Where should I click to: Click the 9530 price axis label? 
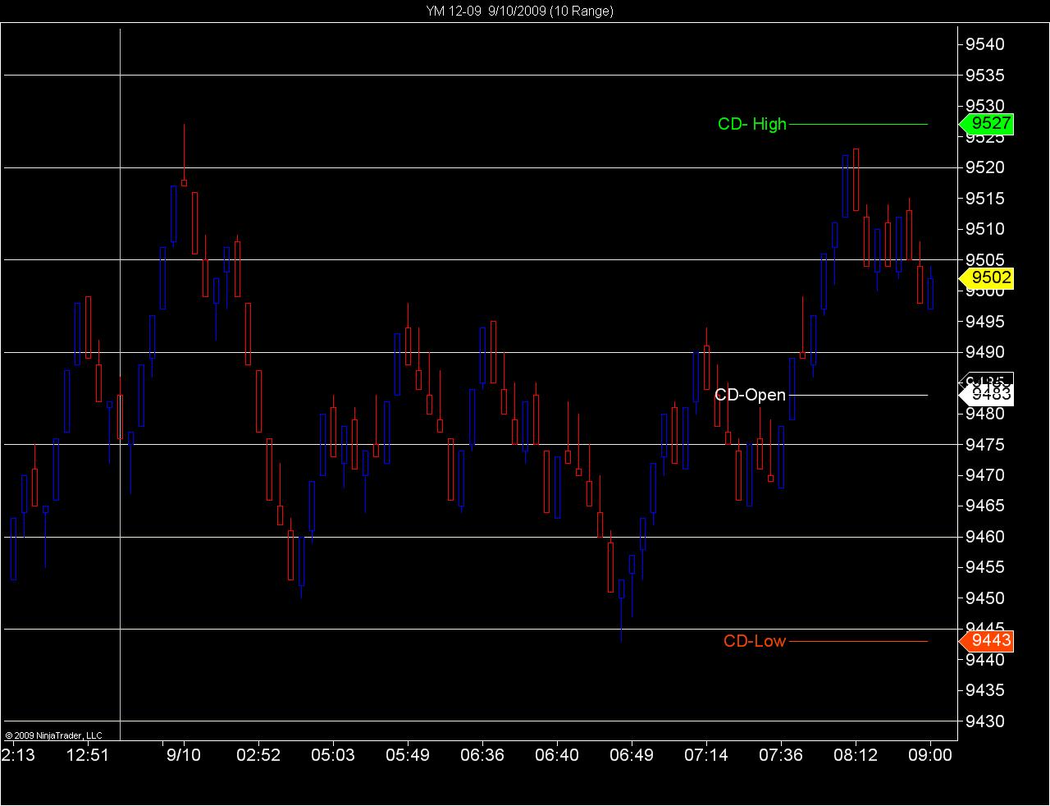985,106
